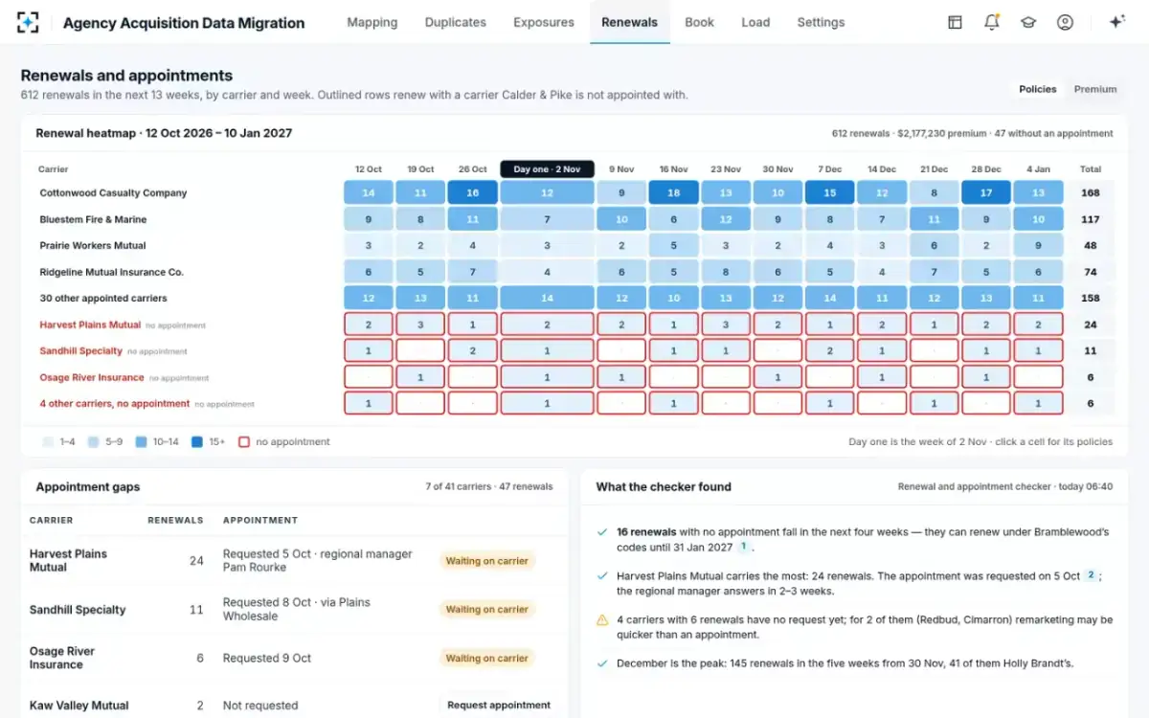Open Osage River Insurance cell for 30 Nov

point(777,377)
